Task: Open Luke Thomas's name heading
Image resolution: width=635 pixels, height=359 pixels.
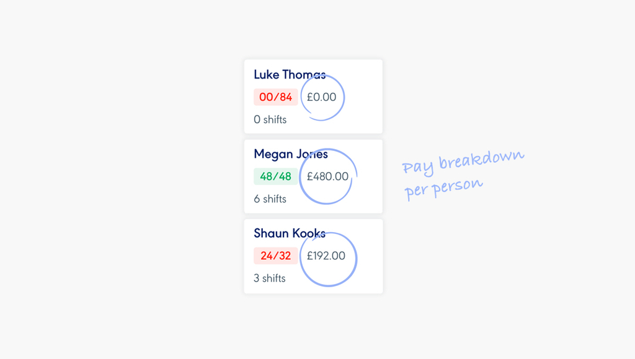Action: tap(290, 75)
